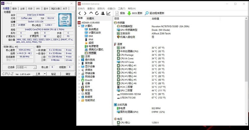This screenshot has height=130, width=249.
Task: Open the 文件(F) menu
Action: 81,8
